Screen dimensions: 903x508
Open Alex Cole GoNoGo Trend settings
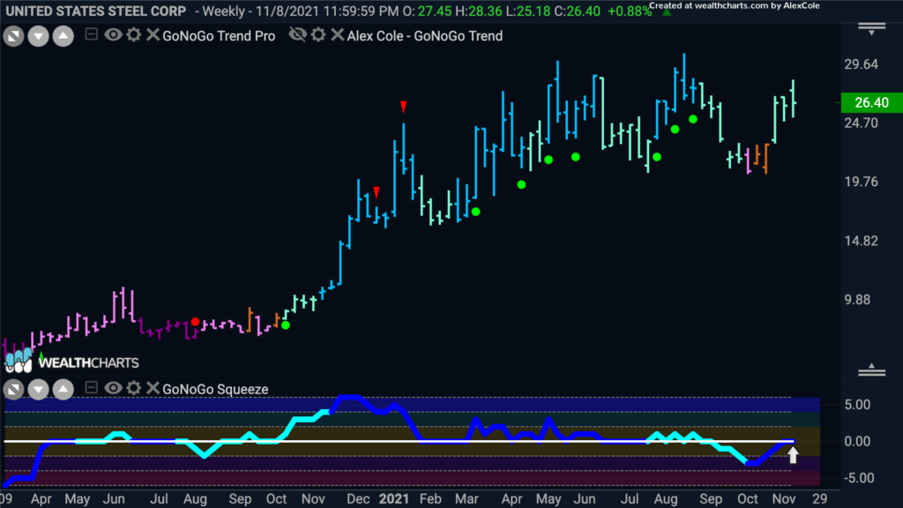[x=318, y=35]
